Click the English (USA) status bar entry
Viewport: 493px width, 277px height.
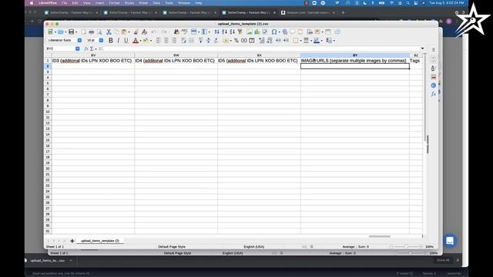[253, 247]
